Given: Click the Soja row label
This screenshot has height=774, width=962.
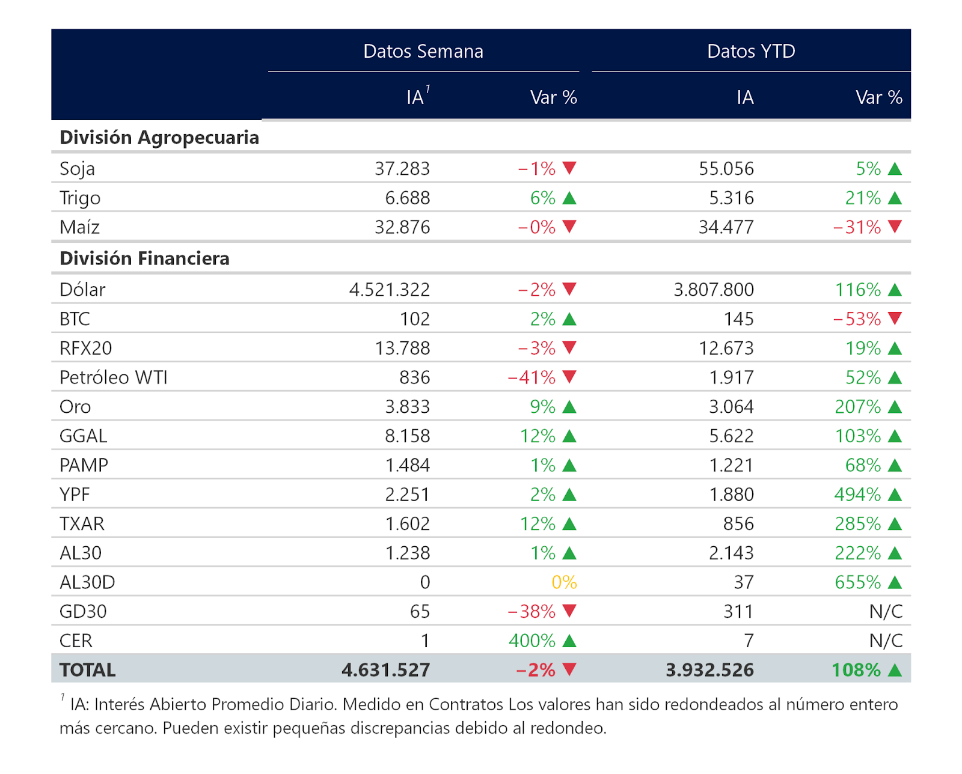Looking at the screenshot, I should (77, 169).
